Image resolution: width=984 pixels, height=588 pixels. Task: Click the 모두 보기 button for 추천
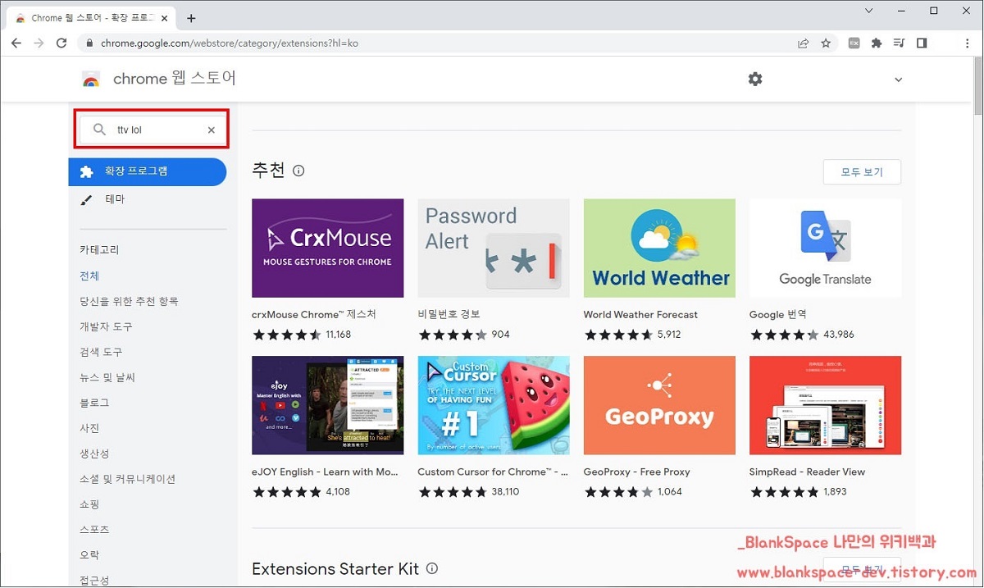click(x=862, y=172)
